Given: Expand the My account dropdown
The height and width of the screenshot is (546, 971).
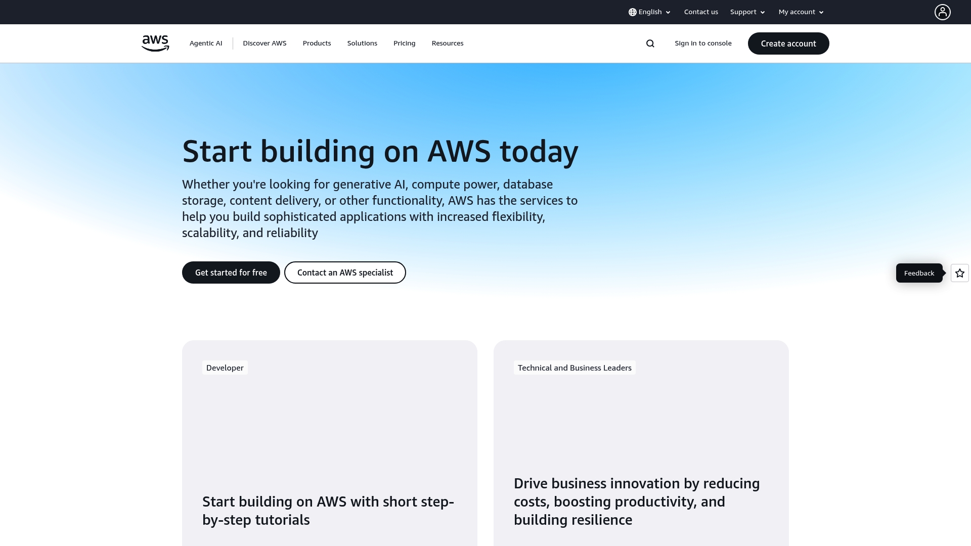Looking at the screenshot, I should (801, 12).
